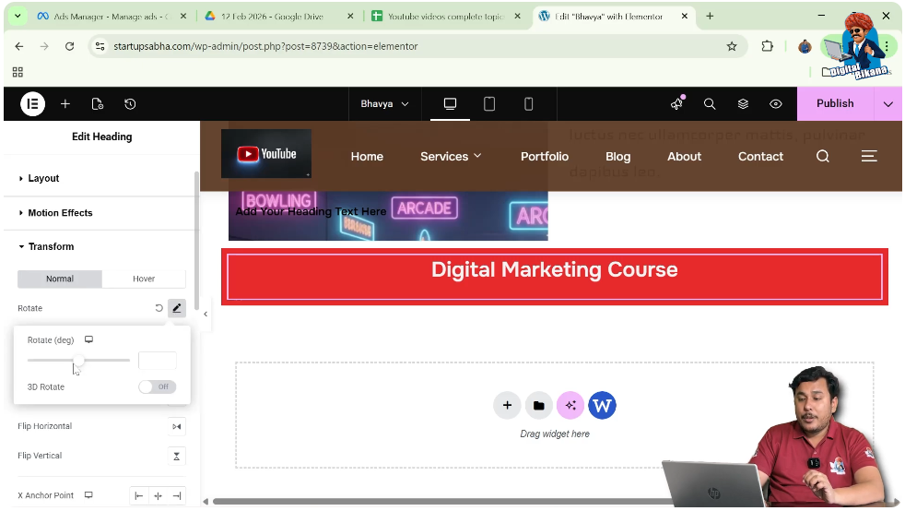Preview changes with the eye icon

coord(776,104)
